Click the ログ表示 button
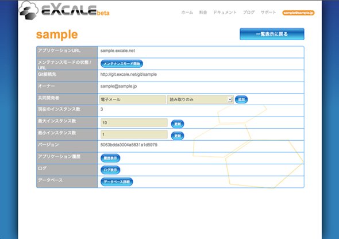Screen dimensions: 339x239 110,170
